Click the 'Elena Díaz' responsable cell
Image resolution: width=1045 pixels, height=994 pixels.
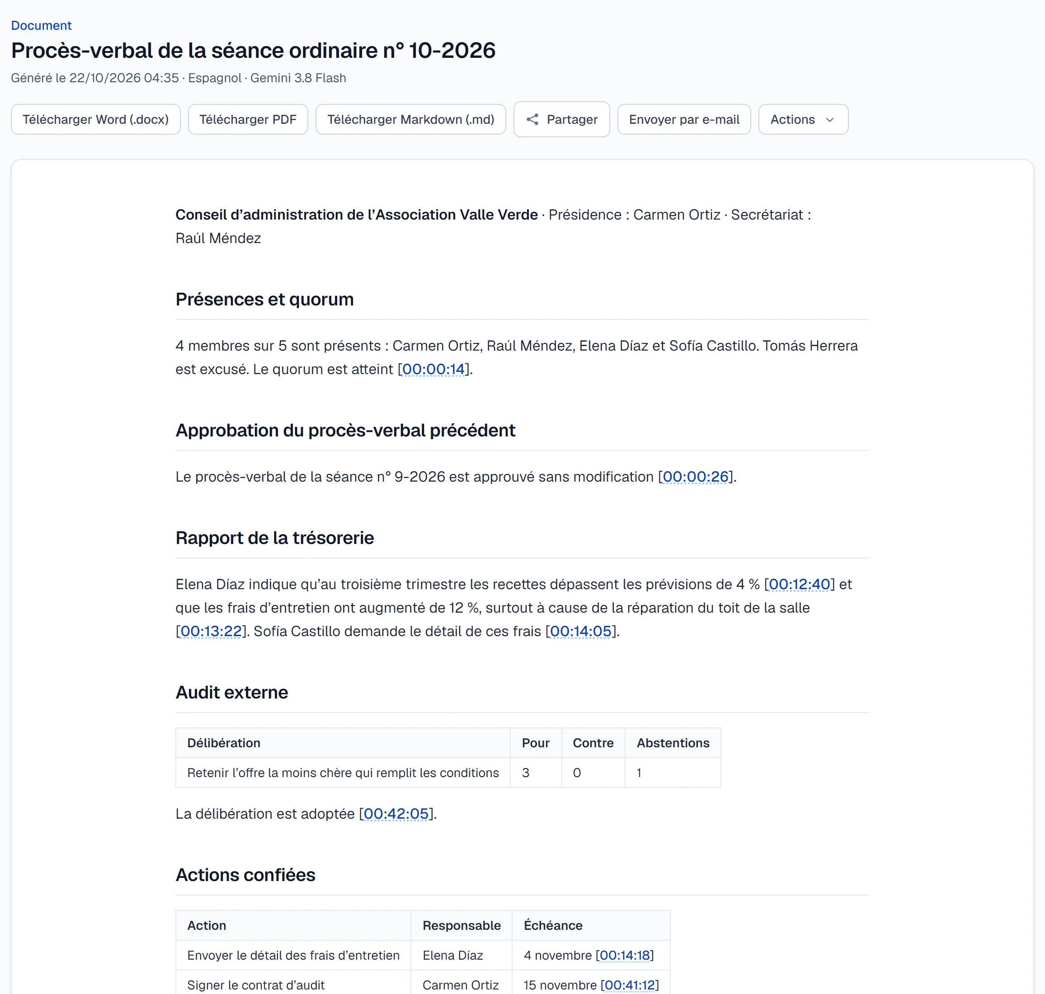click(461, 955)
